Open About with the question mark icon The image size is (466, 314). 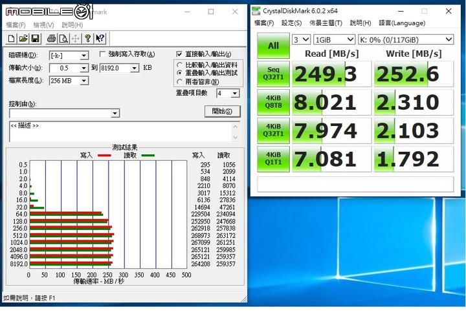(87, 39)
